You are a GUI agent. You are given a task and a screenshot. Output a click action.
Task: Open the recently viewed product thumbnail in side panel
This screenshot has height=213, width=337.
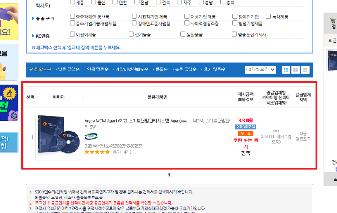332,61
